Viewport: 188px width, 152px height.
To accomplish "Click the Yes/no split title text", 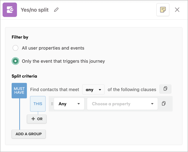I will 35,10.
